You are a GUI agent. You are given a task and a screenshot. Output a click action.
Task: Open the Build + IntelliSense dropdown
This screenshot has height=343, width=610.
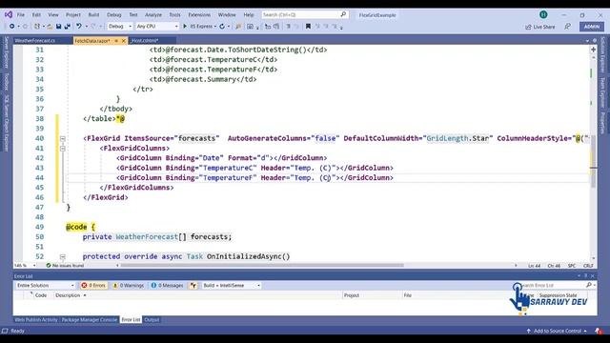pos(231,286)
